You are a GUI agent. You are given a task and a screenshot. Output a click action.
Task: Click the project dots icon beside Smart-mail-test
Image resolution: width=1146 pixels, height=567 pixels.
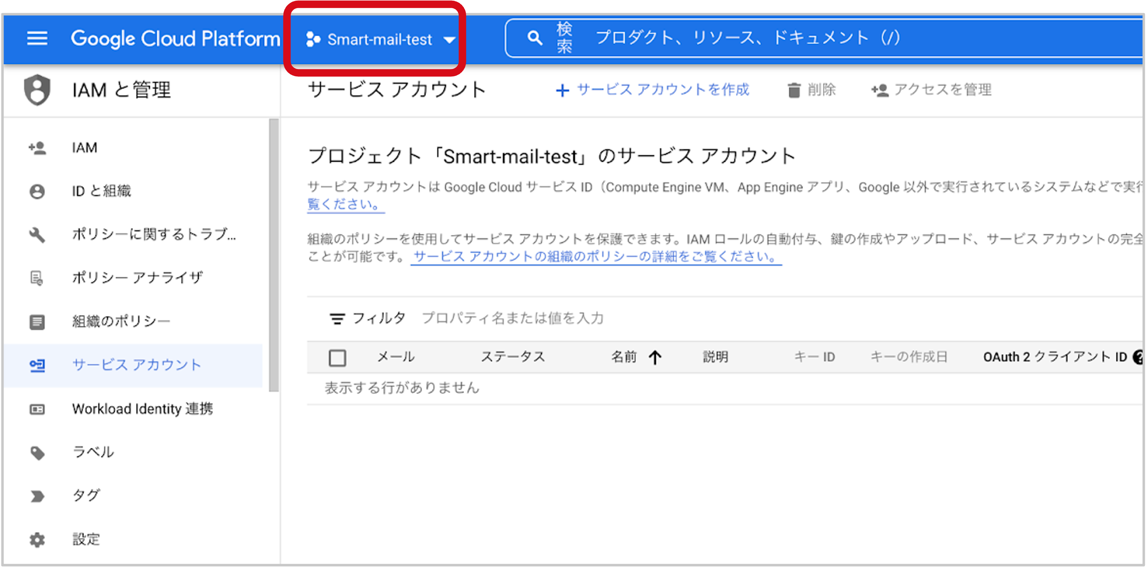[x=313, y=39]
